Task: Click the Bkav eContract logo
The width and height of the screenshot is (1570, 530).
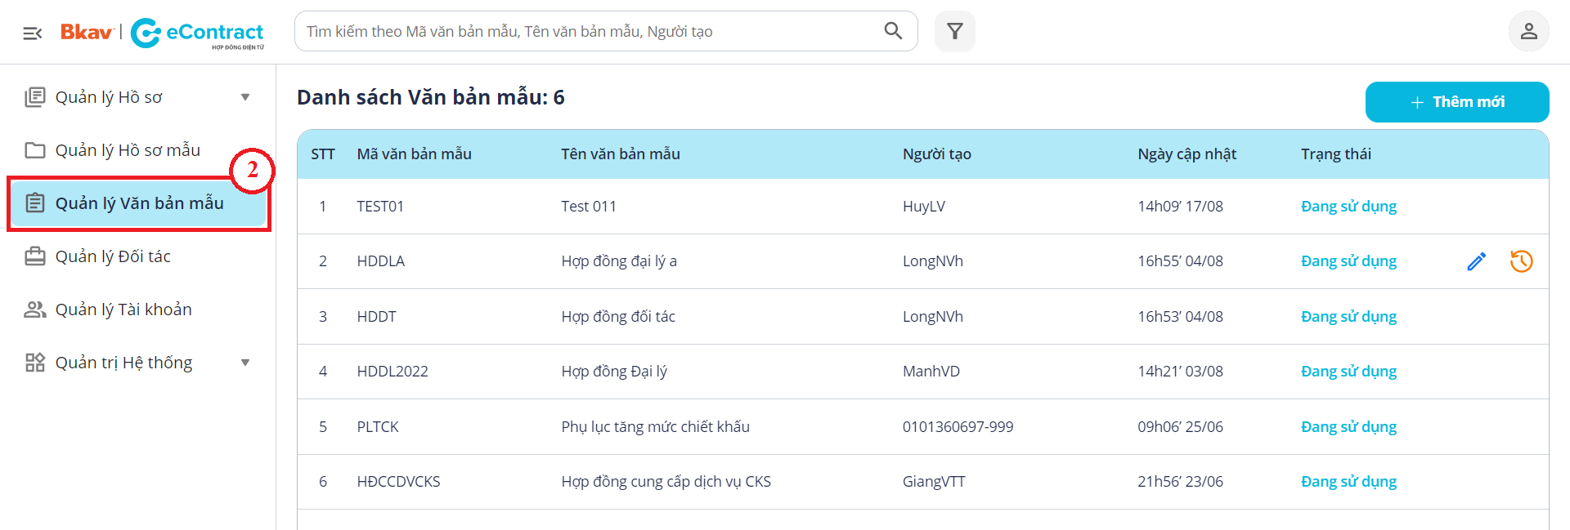Action: tap(164, 33)
